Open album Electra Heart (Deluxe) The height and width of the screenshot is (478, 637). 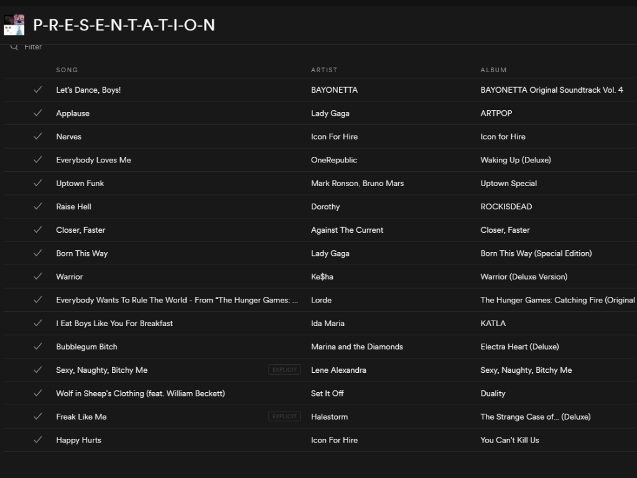[519, 347]
